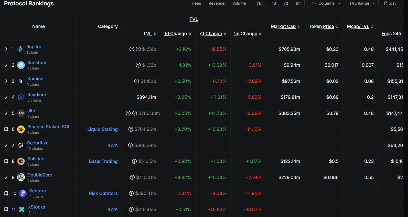Expand the Kamino row
Image resolution: width=408 pixels, height=217 pixels.
click(x=6, y=81)
